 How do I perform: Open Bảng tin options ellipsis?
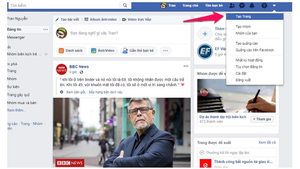pyautogui.click(x=45, y=30)
